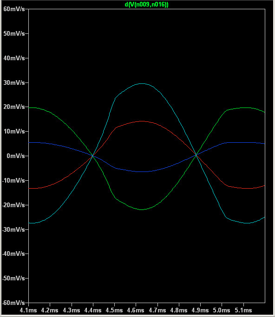The width and height of the screenshot is (275, 317).
Task: Click the 4.4ms time axis label
Action: 93,311
